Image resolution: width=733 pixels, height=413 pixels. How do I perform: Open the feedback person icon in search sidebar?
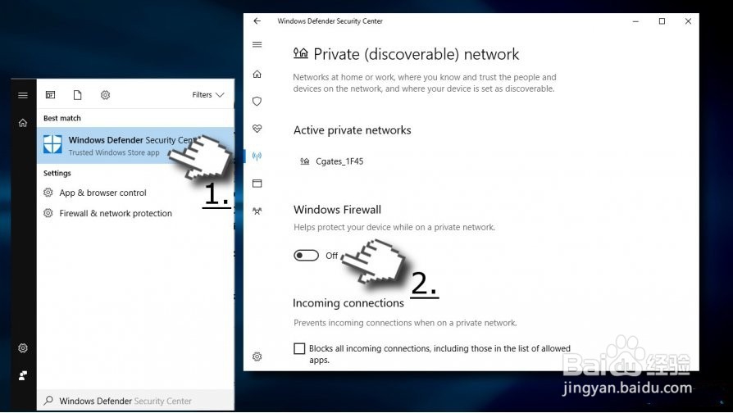(23, 375)
